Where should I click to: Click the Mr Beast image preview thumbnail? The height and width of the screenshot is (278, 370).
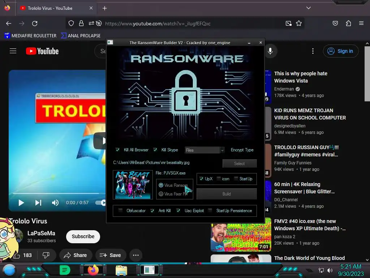[x=133, y=185]
